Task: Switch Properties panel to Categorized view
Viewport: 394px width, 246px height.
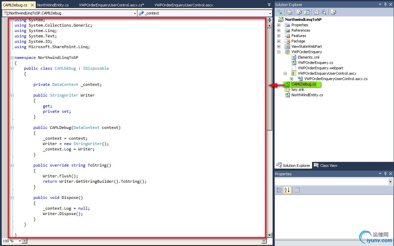Action: pos(279,190)
